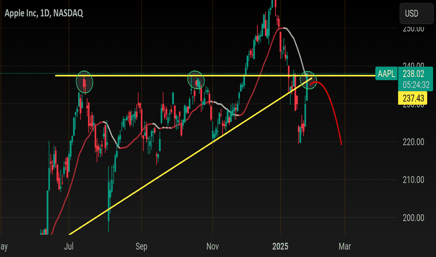
Task: Click the 200.00 price axis label
Action: (x=414, y=218)
